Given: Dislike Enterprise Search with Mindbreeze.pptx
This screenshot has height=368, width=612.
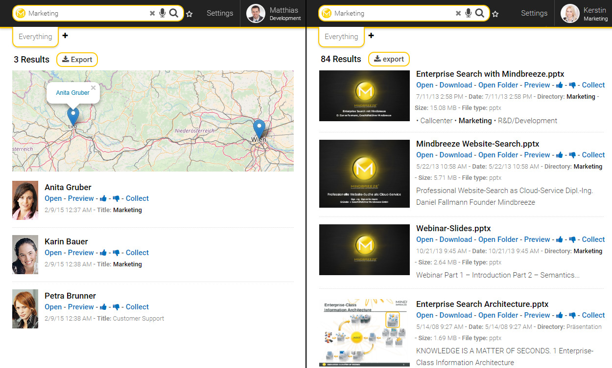Looking at the screenshot, I should point(572,85).
